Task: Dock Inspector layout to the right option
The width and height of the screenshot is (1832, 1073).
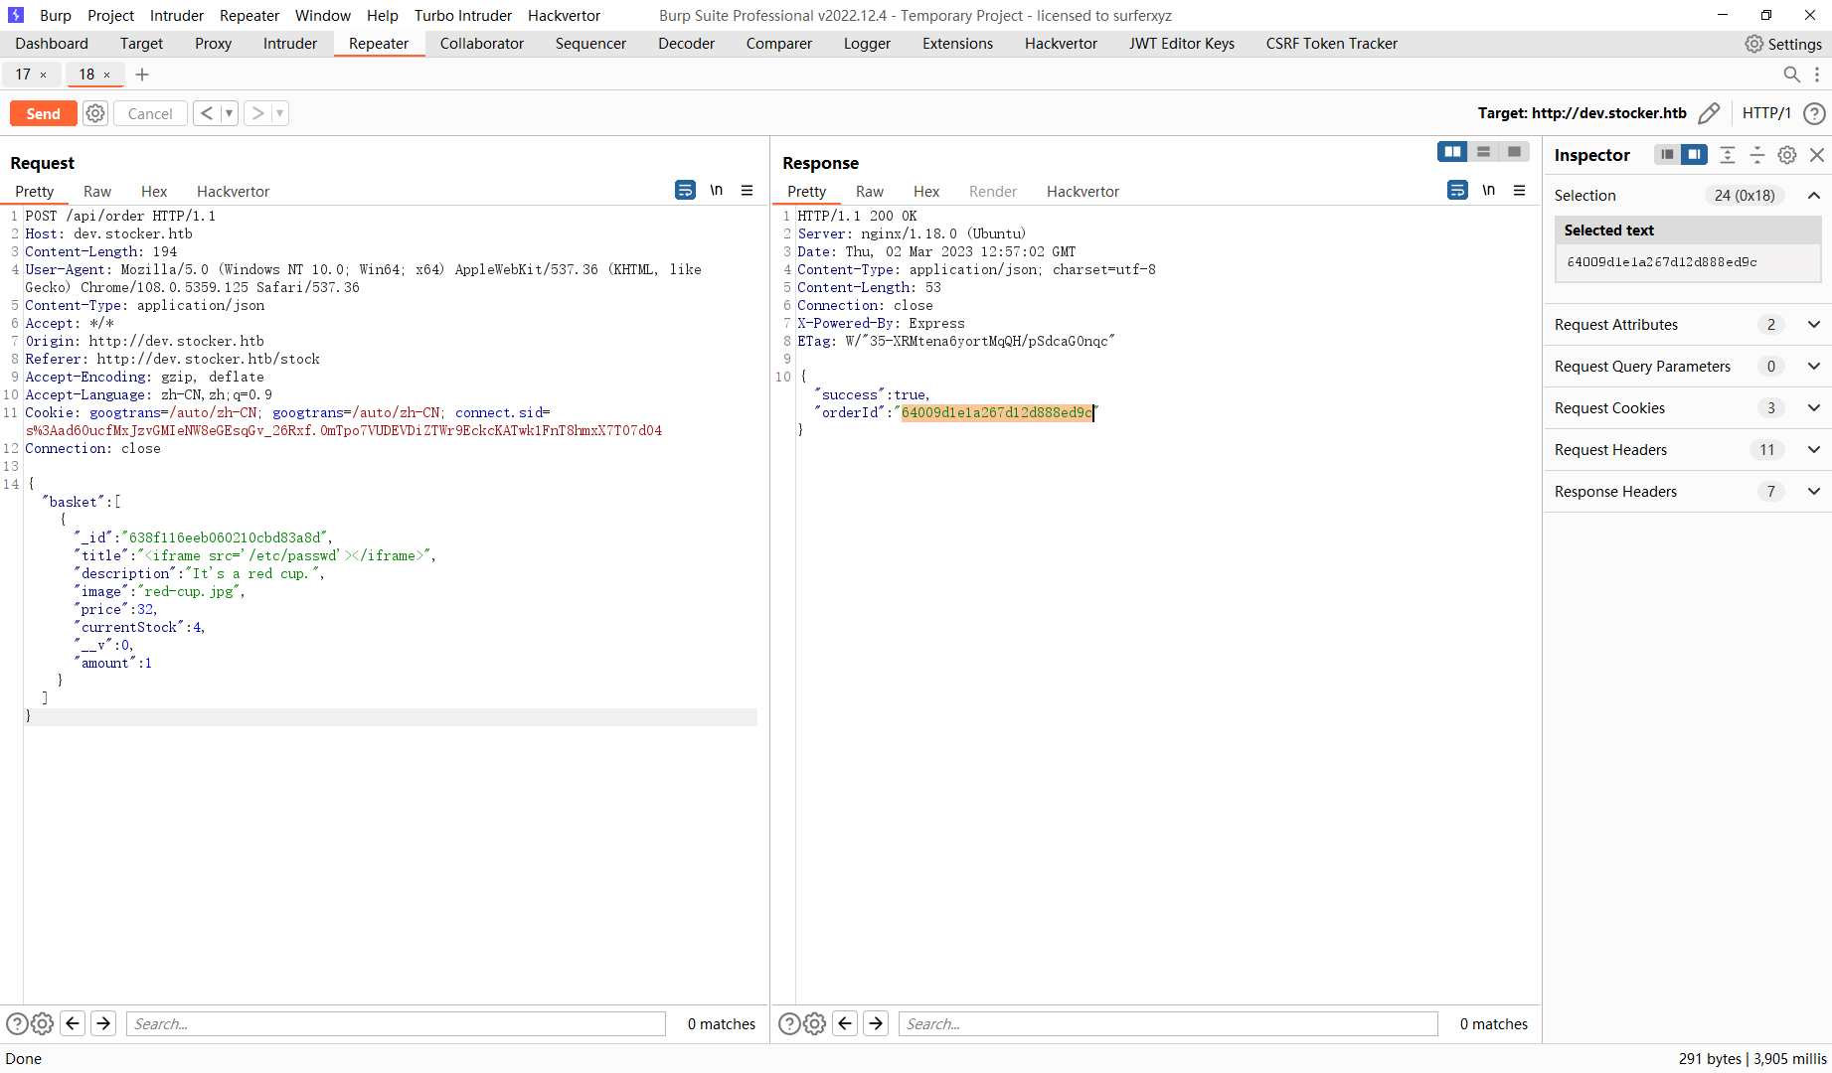Action: click(x=1695, y=155)
